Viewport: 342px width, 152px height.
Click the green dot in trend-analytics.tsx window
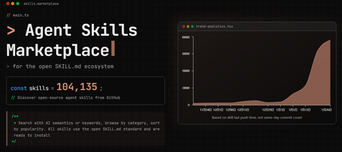point(192,27)
